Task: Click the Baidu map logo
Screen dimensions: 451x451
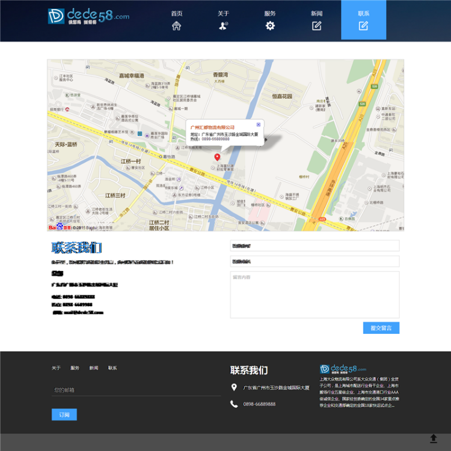Action: [60, 227]
